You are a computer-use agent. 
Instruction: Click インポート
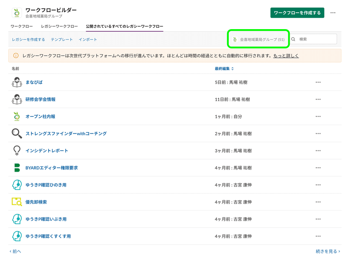pos(88,40)
